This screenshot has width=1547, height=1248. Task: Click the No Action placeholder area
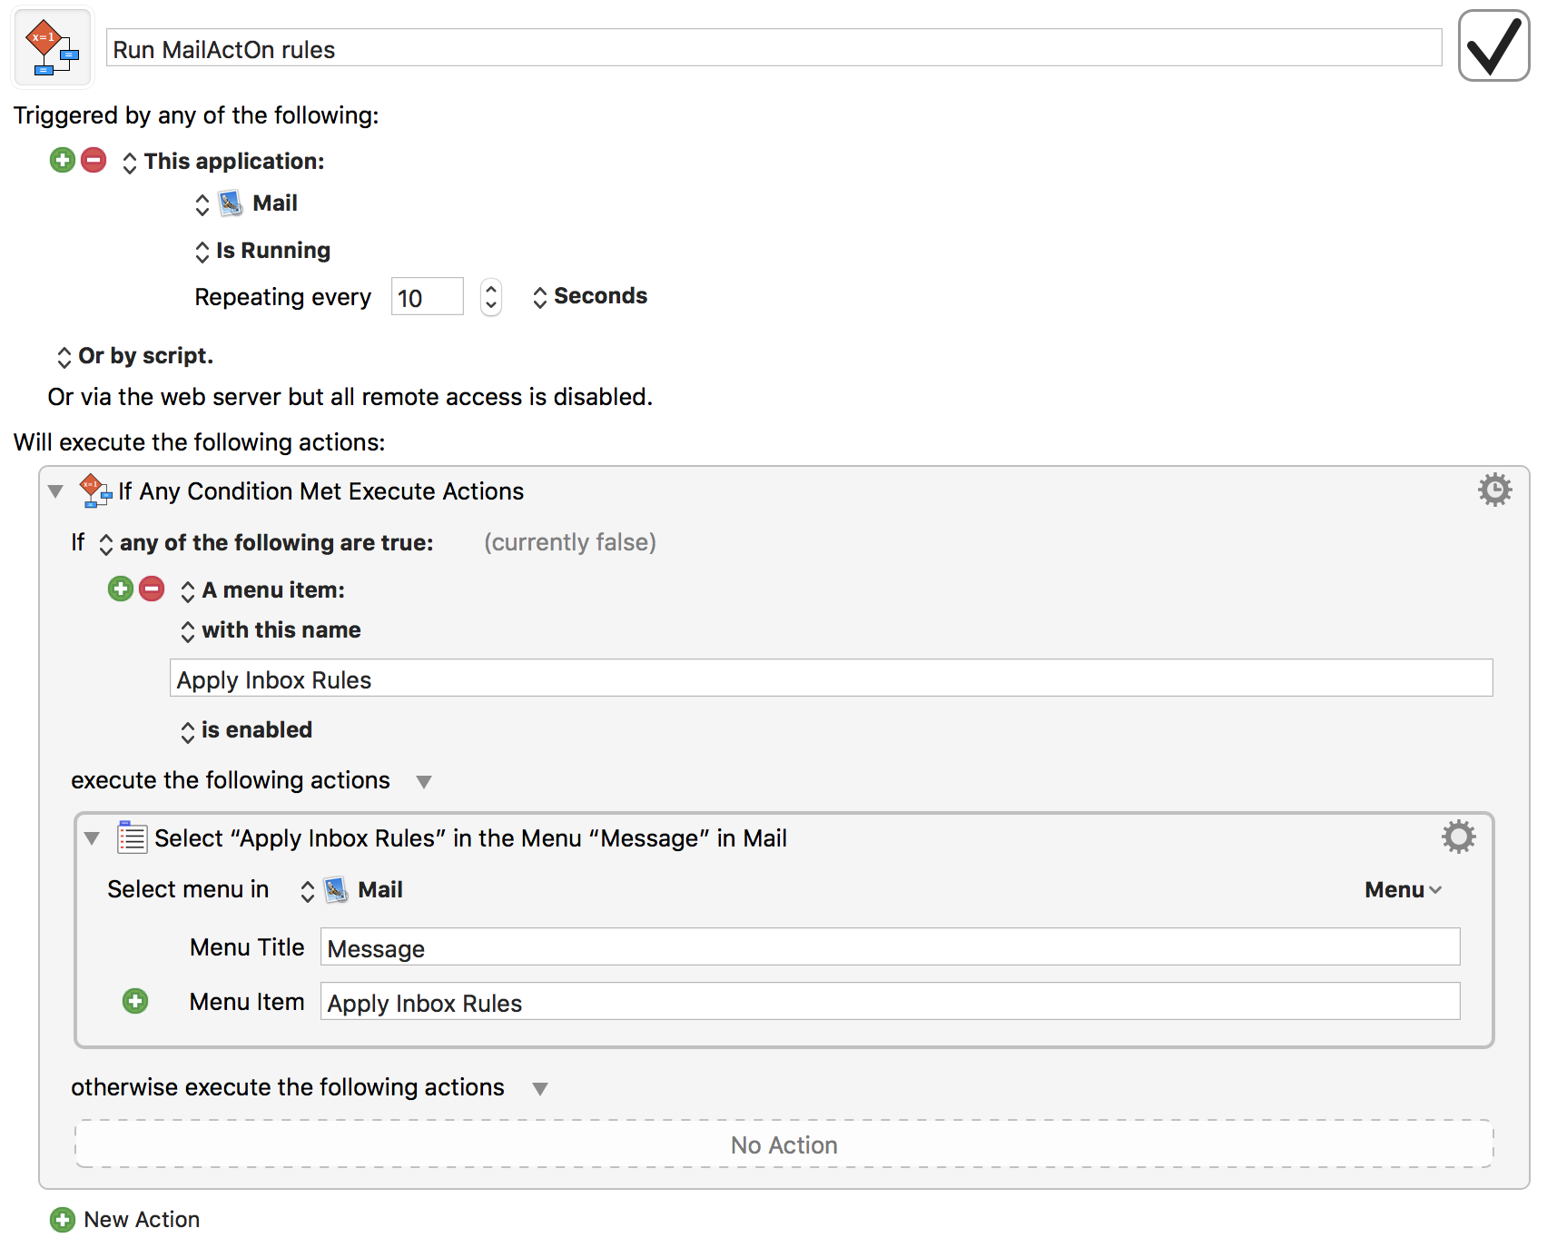pyautogui.click(x=783, y=1144)
